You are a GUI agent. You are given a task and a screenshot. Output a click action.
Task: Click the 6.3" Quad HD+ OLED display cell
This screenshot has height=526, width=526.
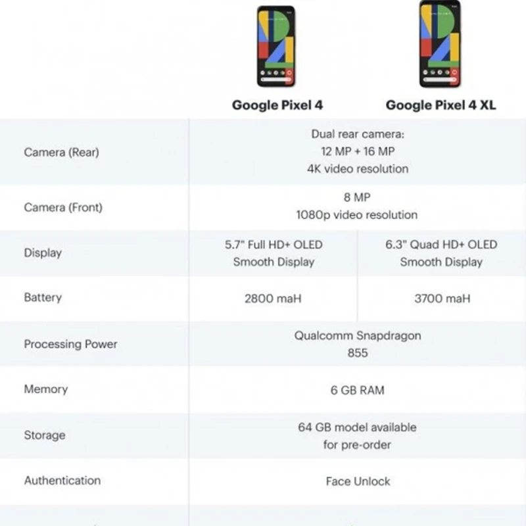pyautogui.click(x=441, y=253)
